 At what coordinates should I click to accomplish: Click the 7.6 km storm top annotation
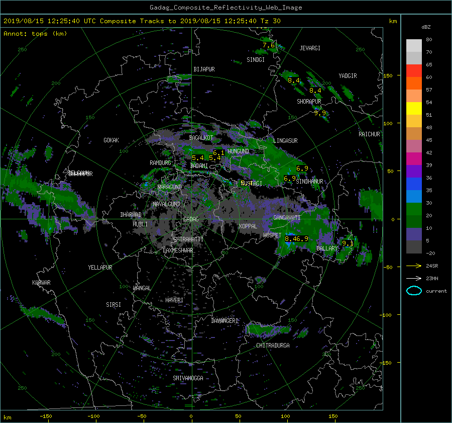[x=269, y=45]
